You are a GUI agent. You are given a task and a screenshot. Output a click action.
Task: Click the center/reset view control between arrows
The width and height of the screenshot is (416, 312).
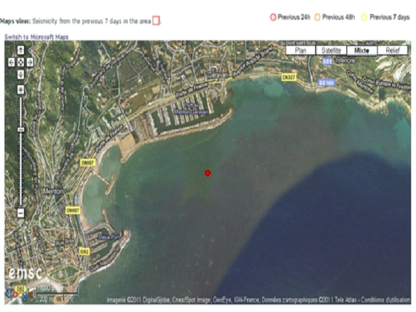(x=20, y=62)
